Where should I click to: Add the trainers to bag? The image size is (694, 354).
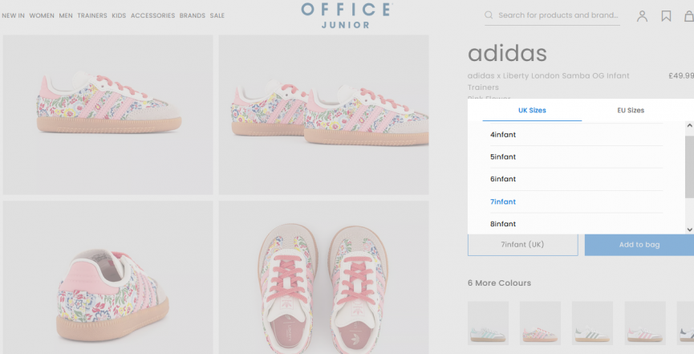(639, 245)
